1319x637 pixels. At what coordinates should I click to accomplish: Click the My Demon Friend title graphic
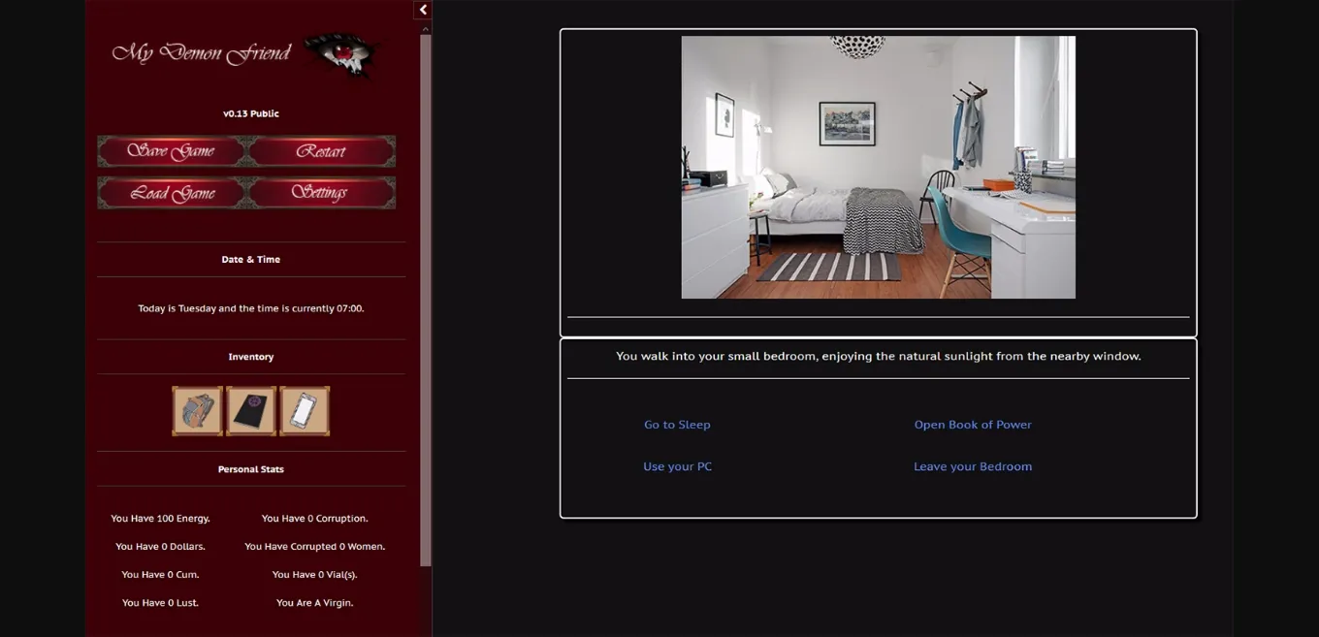click(202, 52)
